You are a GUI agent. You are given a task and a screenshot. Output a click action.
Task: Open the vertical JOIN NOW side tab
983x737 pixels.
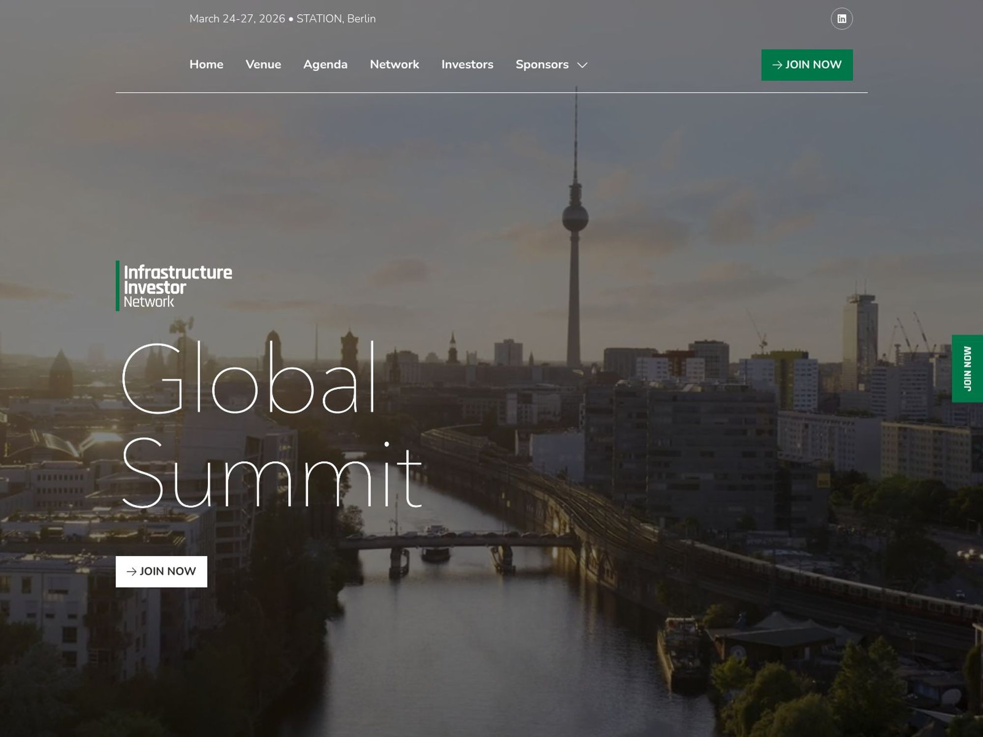tap(967, 368)
